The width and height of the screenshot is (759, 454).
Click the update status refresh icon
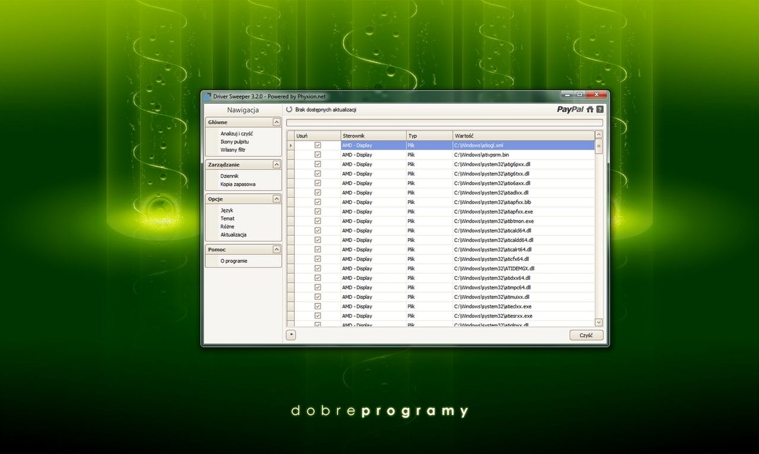point(289,110)
